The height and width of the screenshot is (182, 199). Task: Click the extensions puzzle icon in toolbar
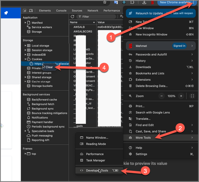(132, 2)
